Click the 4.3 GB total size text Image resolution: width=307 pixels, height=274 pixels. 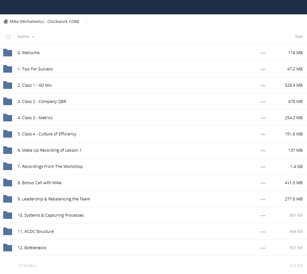(x=296, y=266)
